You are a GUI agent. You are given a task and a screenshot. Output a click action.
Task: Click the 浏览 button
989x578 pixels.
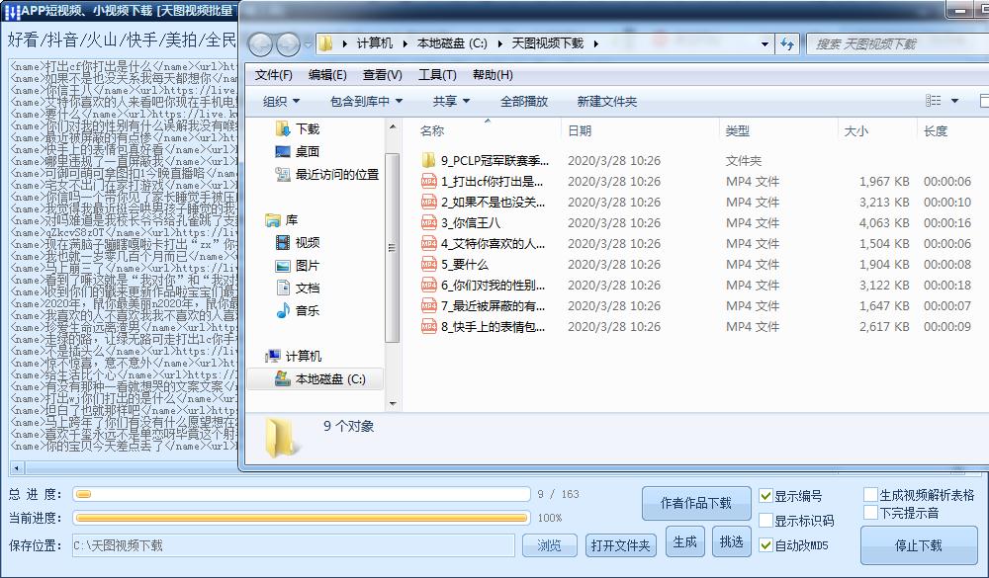click(549, 545)
